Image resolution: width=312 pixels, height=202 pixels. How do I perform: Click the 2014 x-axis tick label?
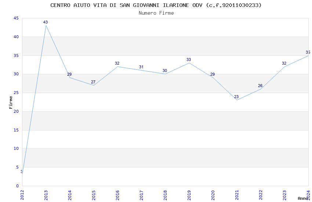coord(70,195)
